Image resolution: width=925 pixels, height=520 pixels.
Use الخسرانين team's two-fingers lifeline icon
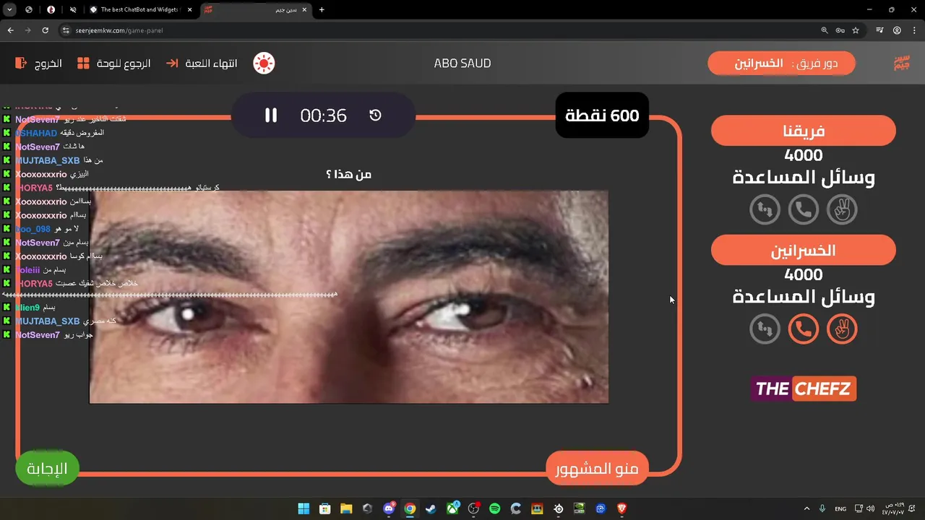[x=842, y=329]
